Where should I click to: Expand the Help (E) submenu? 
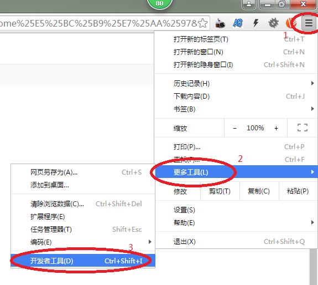(236, 223)
